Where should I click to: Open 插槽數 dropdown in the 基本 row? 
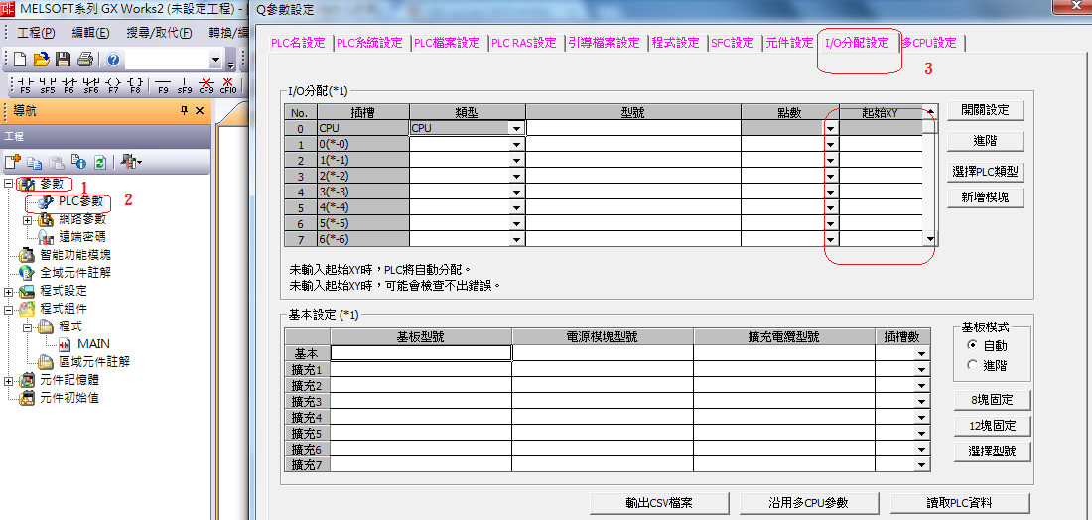tap(922, 353)
